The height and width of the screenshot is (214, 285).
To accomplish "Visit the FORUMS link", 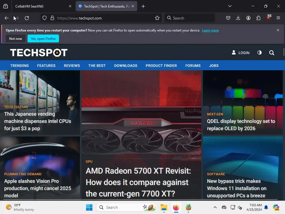I will (193, 65).
